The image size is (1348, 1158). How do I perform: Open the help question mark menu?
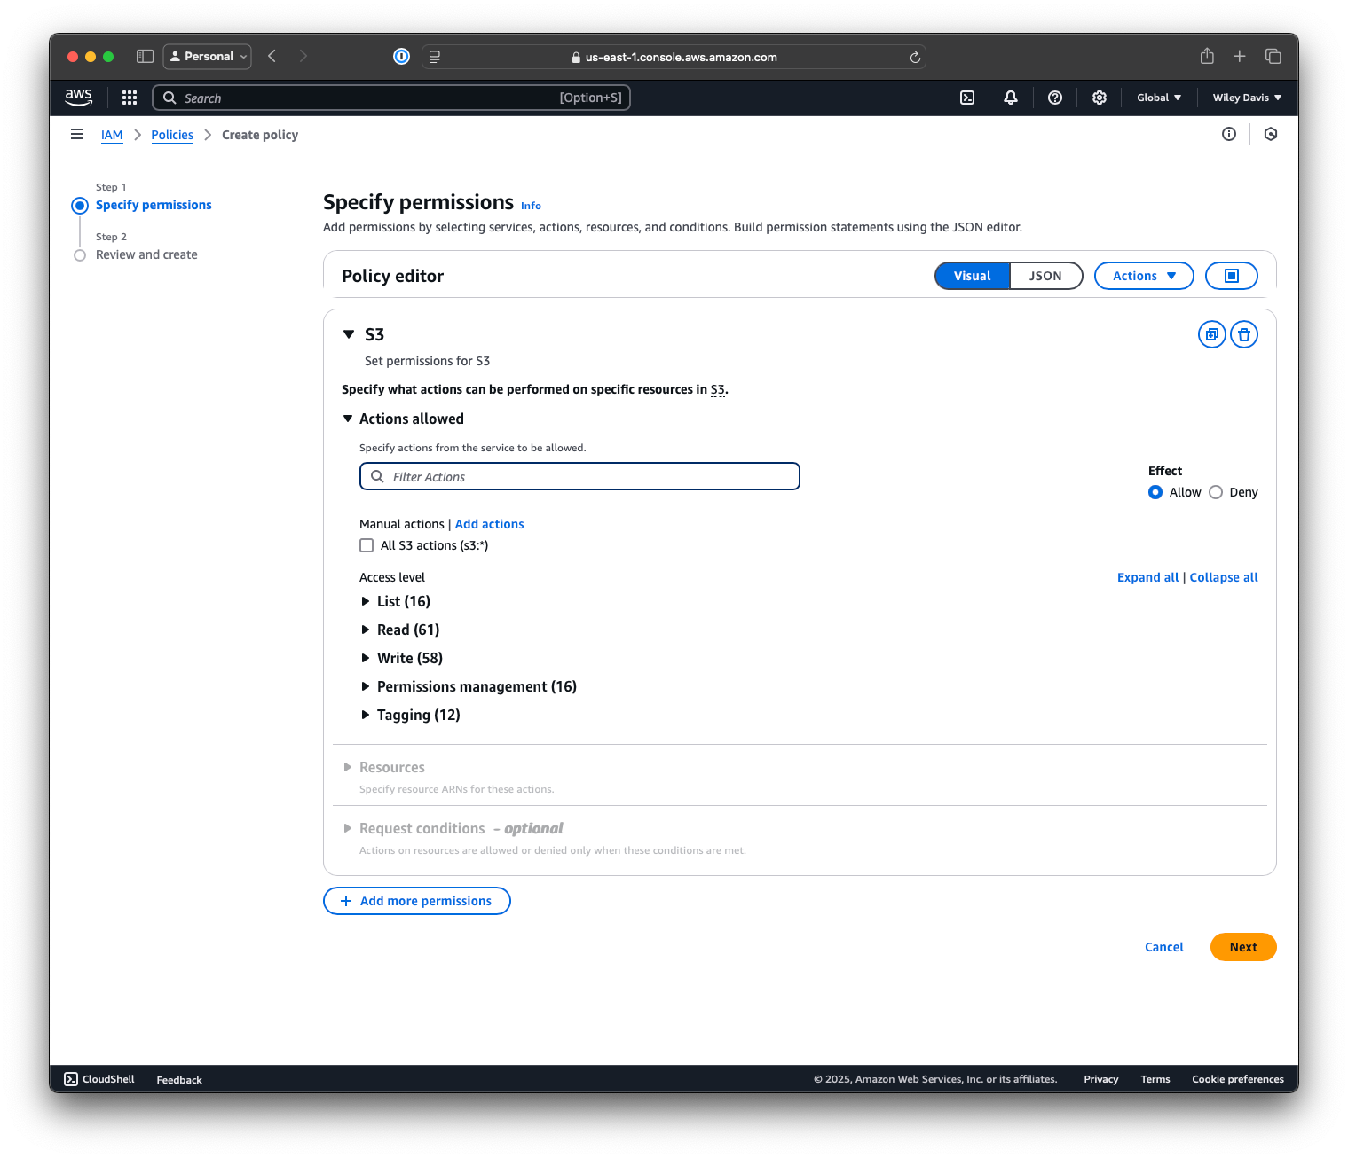(x=1054, y=98)
